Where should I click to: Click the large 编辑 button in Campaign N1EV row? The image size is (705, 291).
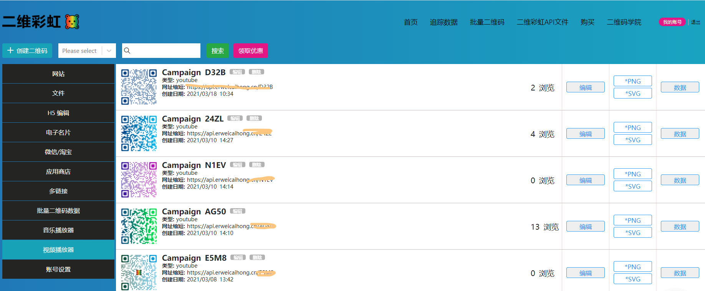pos(586,180)
